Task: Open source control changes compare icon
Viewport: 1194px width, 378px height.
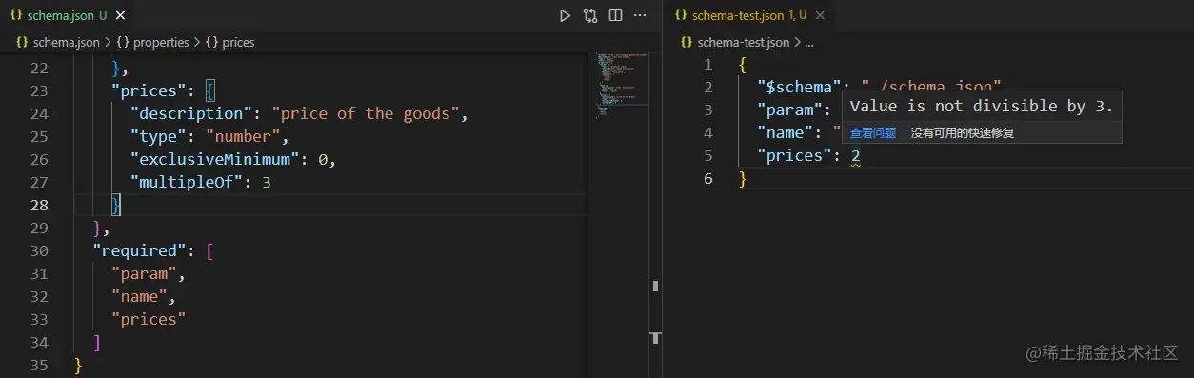Action: tap(590, 15)
